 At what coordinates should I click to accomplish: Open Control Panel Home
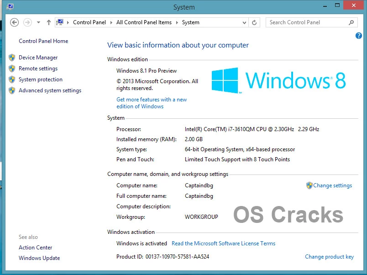(43, 41)
